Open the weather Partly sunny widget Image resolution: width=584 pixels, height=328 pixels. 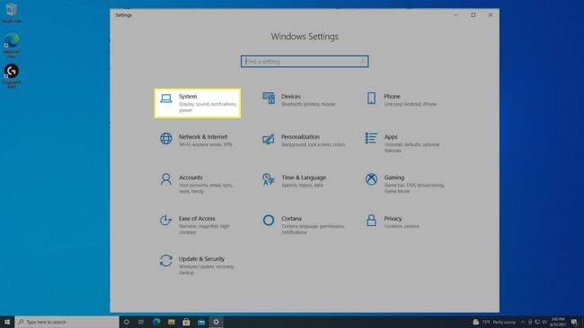[494, 322]
